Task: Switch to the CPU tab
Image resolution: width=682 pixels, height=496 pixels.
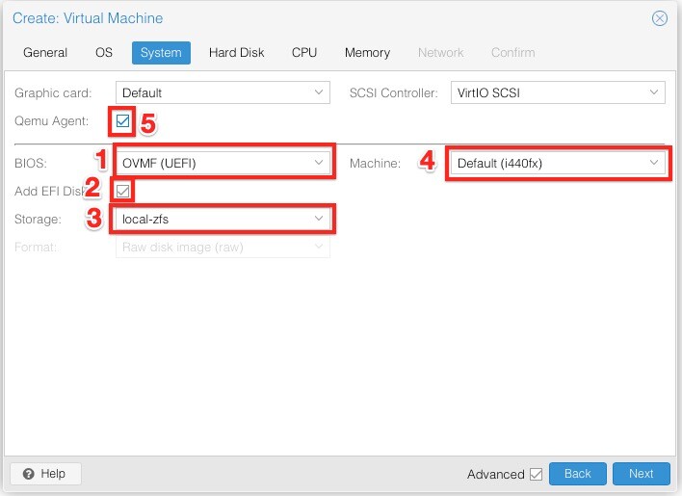Action: (304, 53)
